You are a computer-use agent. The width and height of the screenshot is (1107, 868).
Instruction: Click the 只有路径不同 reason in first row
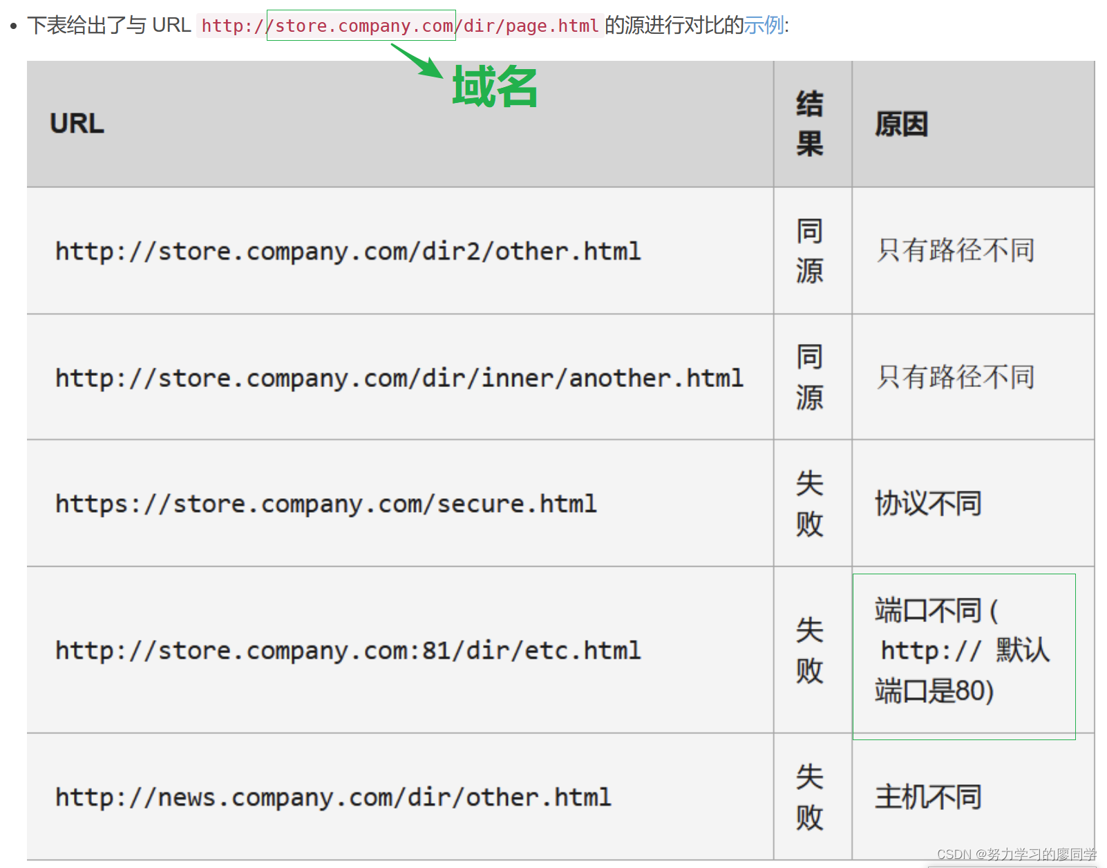pyautogui.click(x=957, y=251)
